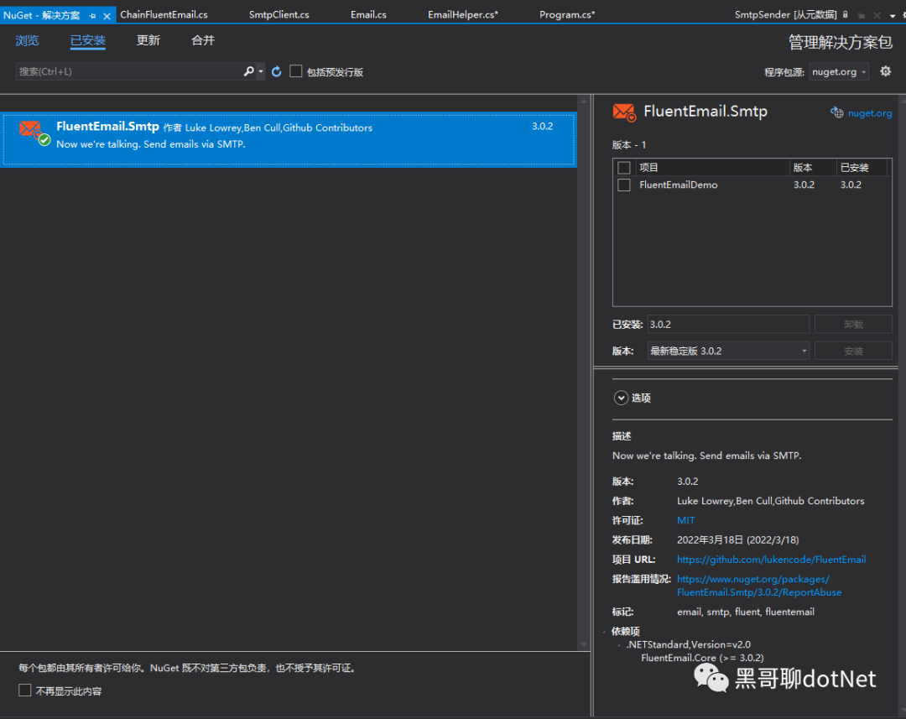Open the SmtpClient.cs tab
The width and height of the screenshot is (906, 719).
coord(279,14)
